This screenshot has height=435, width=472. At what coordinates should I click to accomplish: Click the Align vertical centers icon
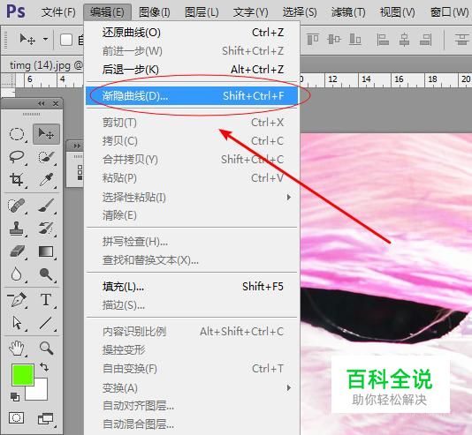334,40
